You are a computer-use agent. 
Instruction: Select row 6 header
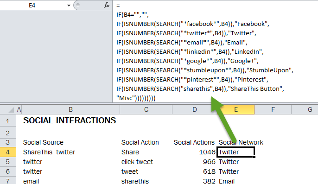pos(8,171)
